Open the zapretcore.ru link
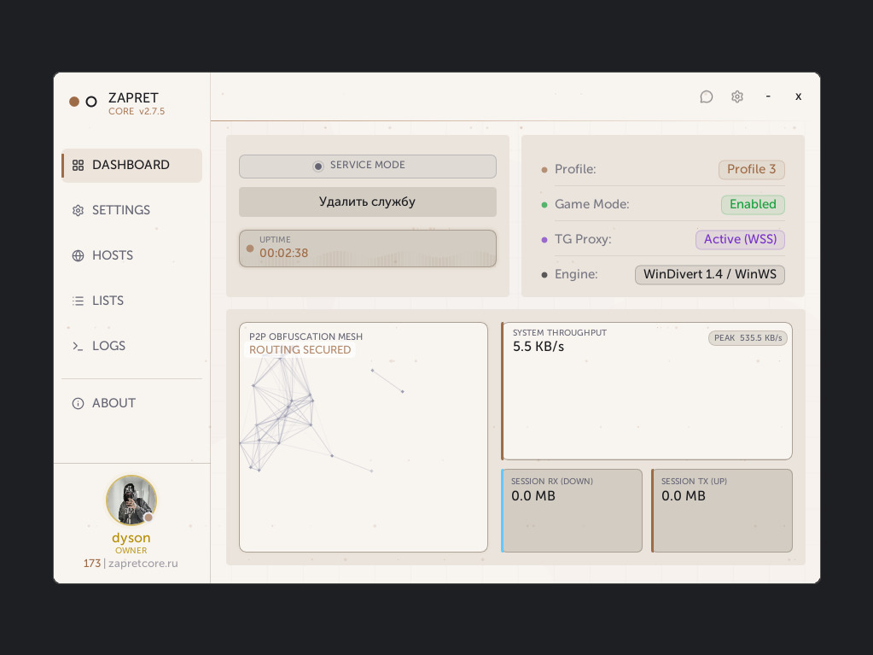 pos(143,563)
